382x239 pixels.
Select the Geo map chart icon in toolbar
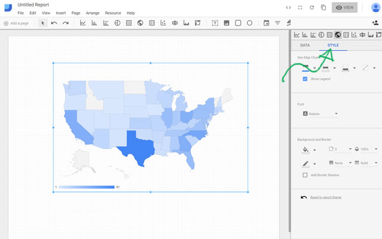coord(140,23)
